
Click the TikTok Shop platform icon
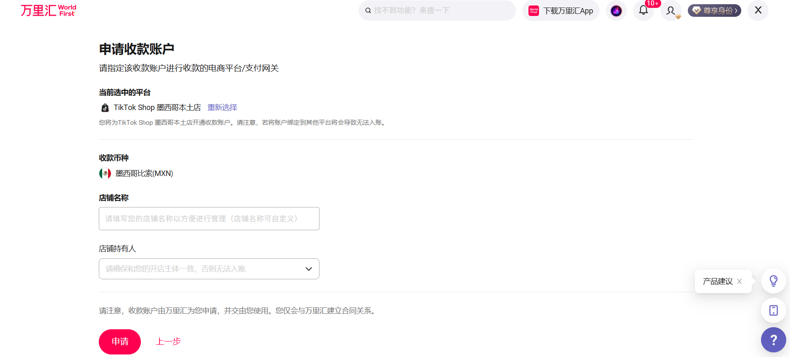point(105,108)
